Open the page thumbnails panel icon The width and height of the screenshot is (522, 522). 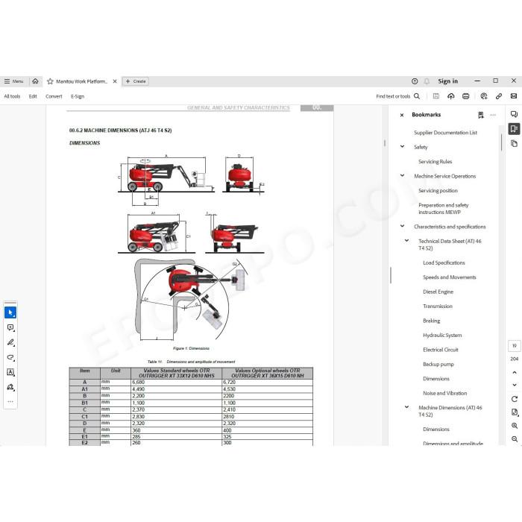pyautogui.click(x=514, y=143)
